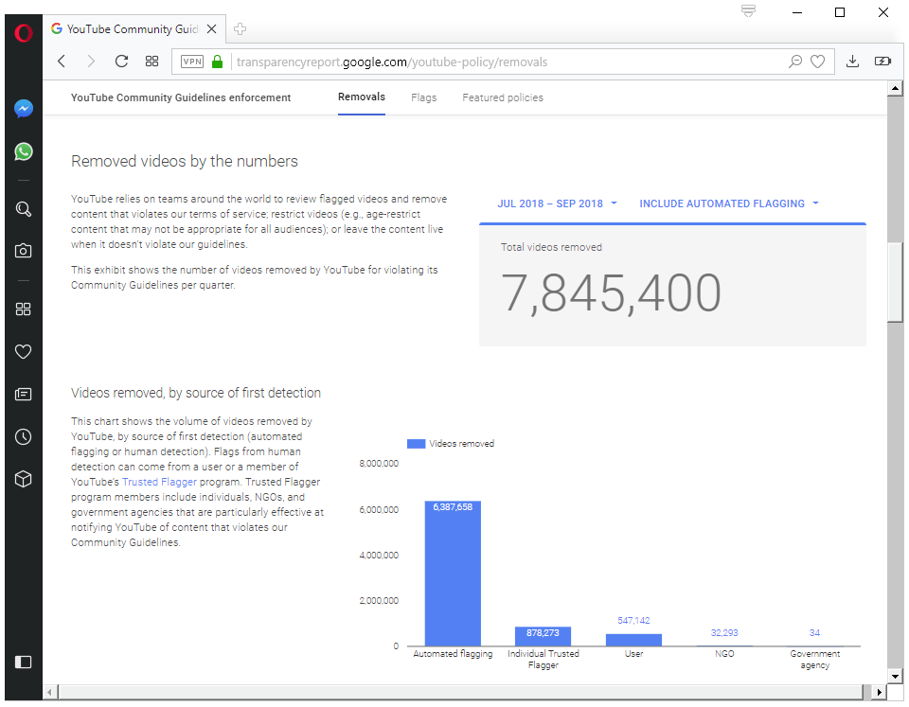Open the Include Automated Flagging dropdown
The width and height of the screenshot is (909, 707).
point(729,203)
